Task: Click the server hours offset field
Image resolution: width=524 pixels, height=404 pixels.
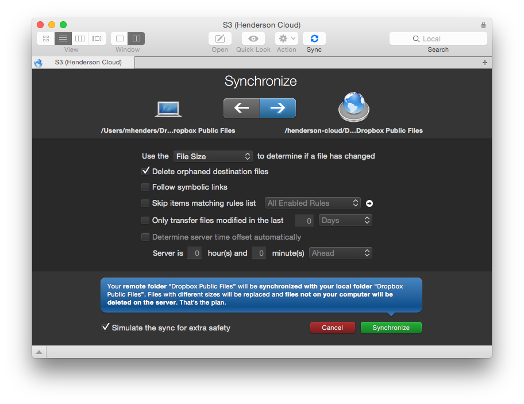Action: (195, 253)
